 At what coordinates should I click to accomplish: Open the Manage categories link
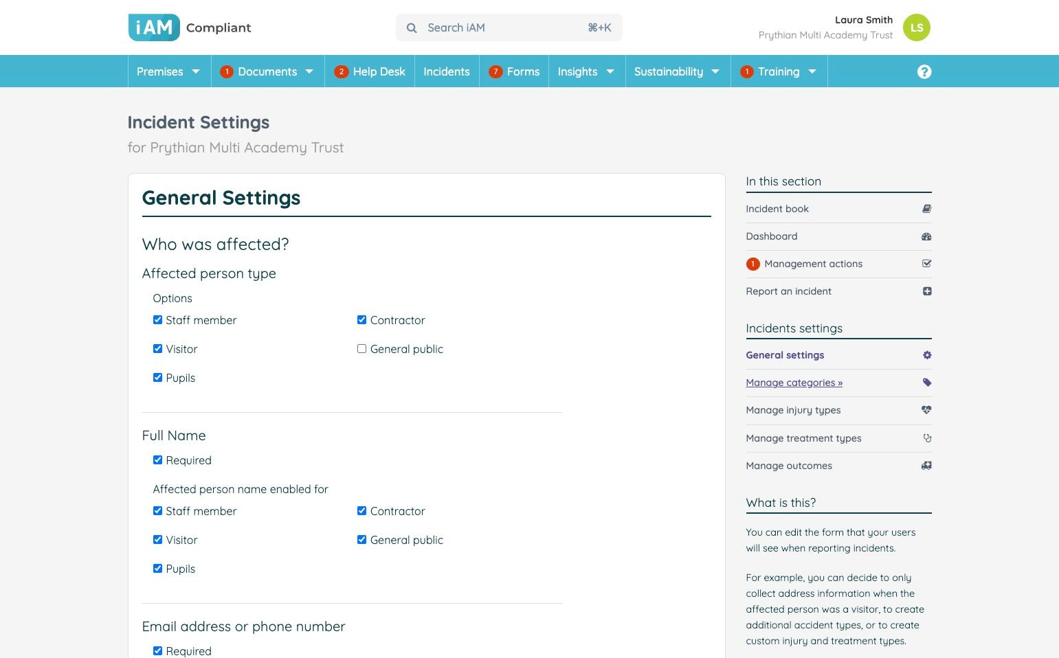(x=794, y=383)
